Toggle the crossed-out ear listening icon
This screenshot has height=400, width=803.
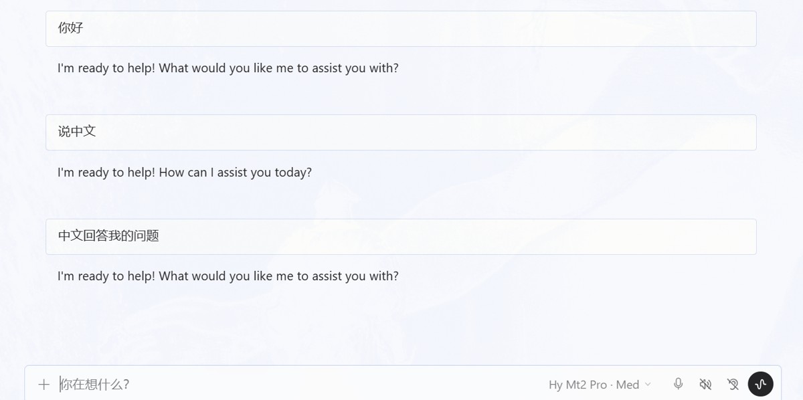733,384
